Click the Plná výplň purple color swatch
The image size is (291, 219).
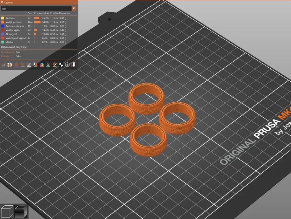(2, 34)
